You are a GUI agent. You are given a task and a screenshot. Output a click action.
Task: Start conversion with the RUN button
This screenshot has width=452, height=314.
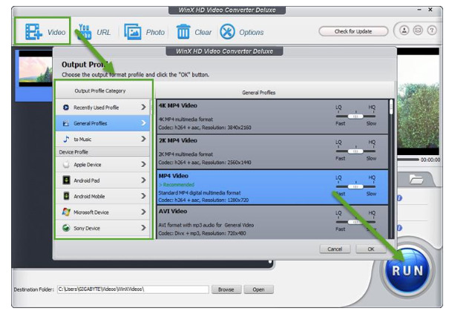407,270
